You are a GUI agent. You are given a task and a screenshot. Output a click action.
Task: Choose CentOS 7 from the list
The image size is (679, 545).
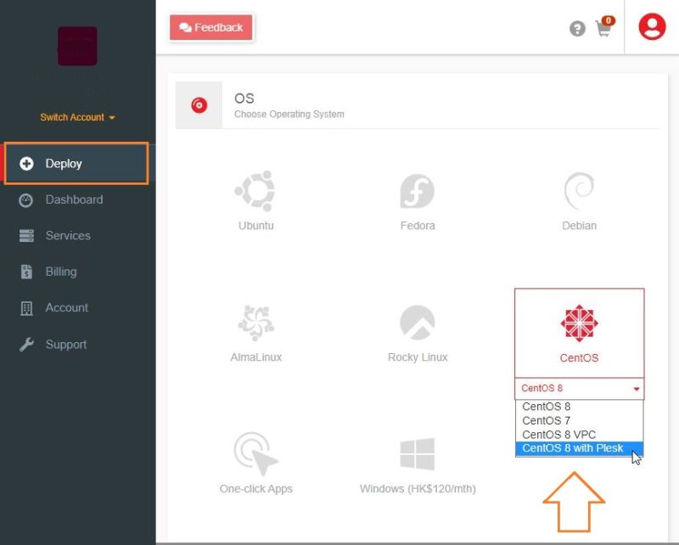pyautogui.click(x=579, y=421)
